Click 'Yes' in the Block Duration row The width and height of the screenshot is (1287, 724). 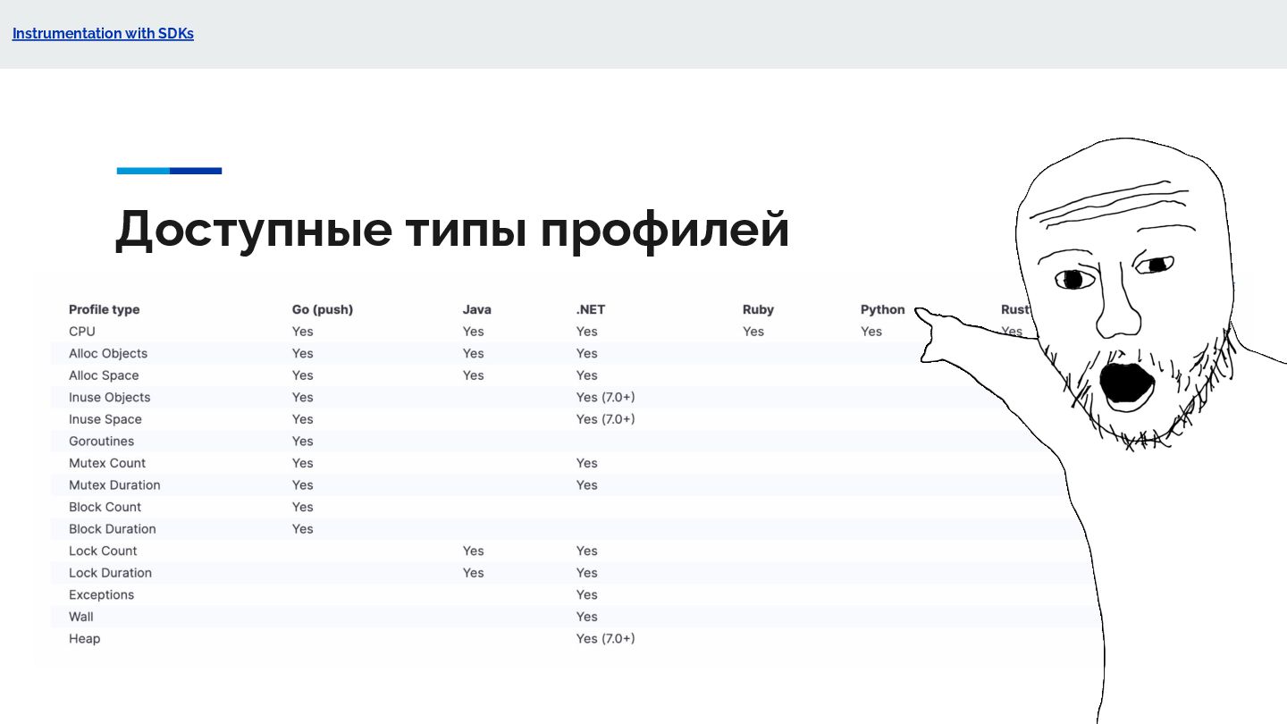pos(303,529)
